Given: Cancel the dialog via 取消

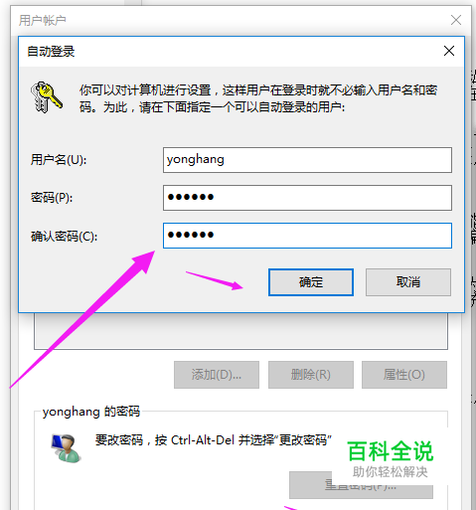Looking at the screenshot, I should pyautogui.click(x=408, y=282).
